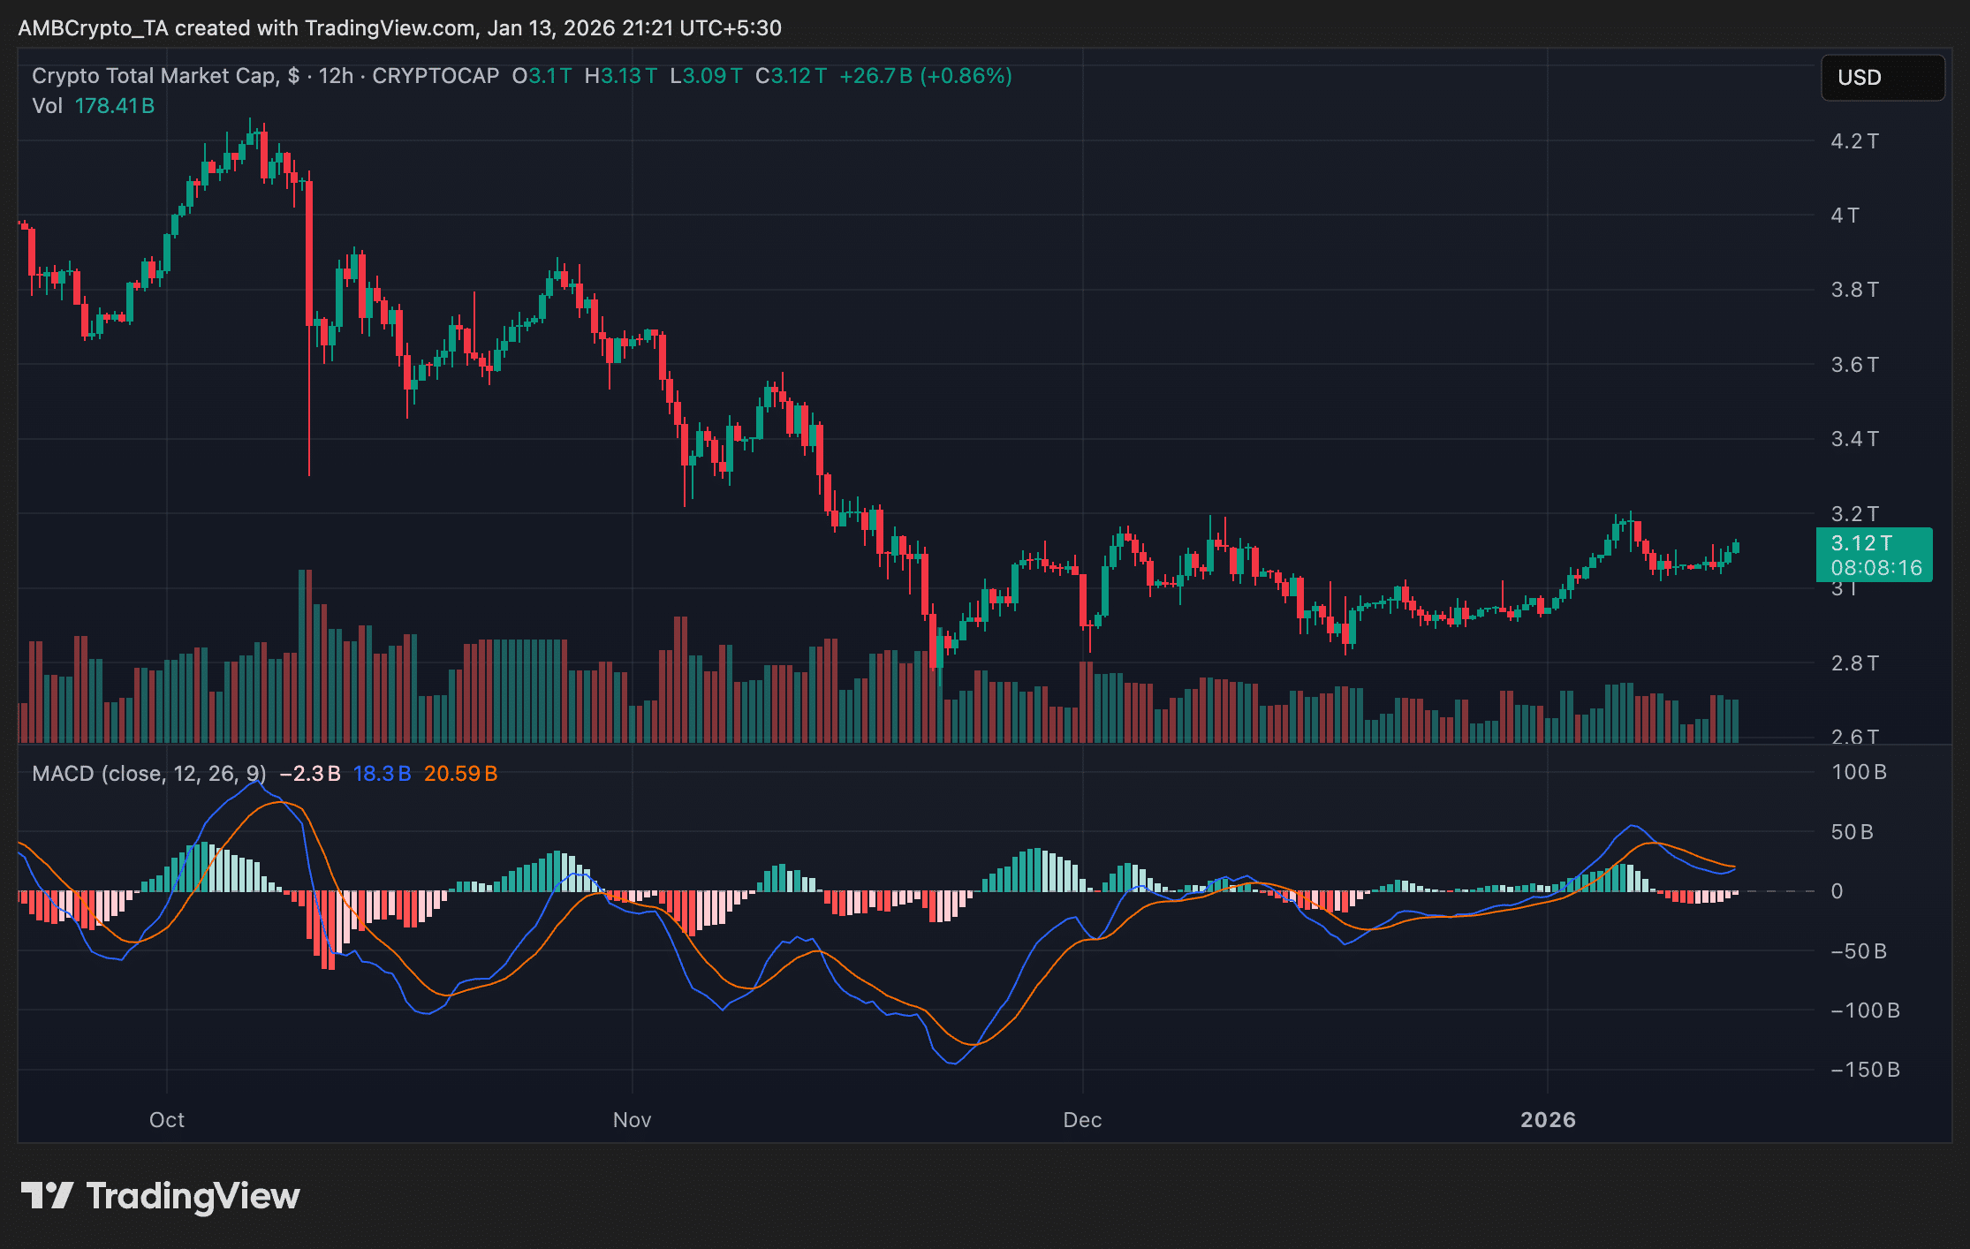
Task: Click the +26.7B (+0.86%) change value
Action: (925, 76)
